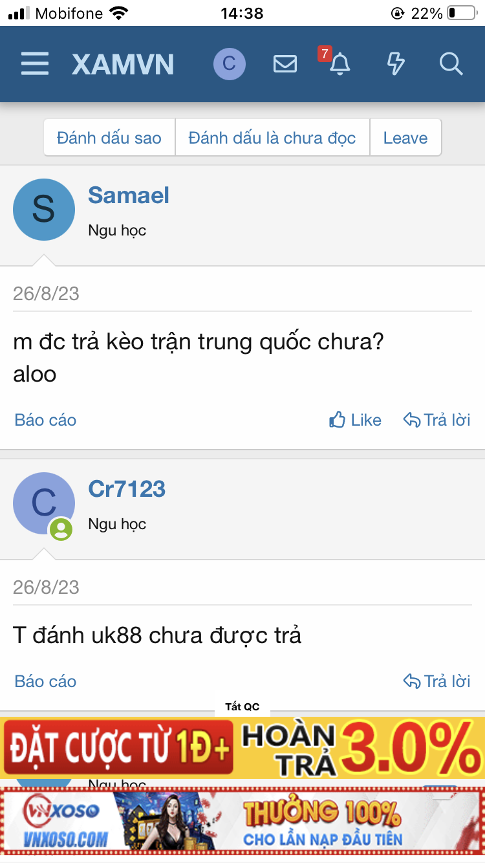This screenshot has height=863, width=485.
Task: Go to XAMVN home via the logo
Action: tap(123, 64)
